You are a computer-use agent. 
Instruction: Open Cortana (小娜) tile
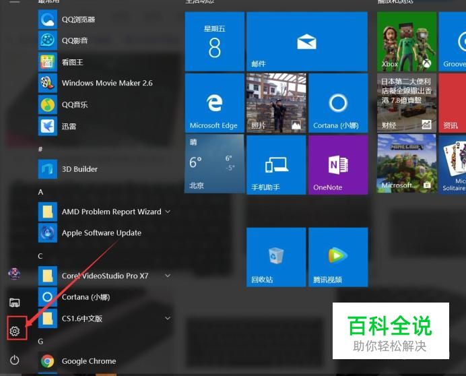pos(338,103)
